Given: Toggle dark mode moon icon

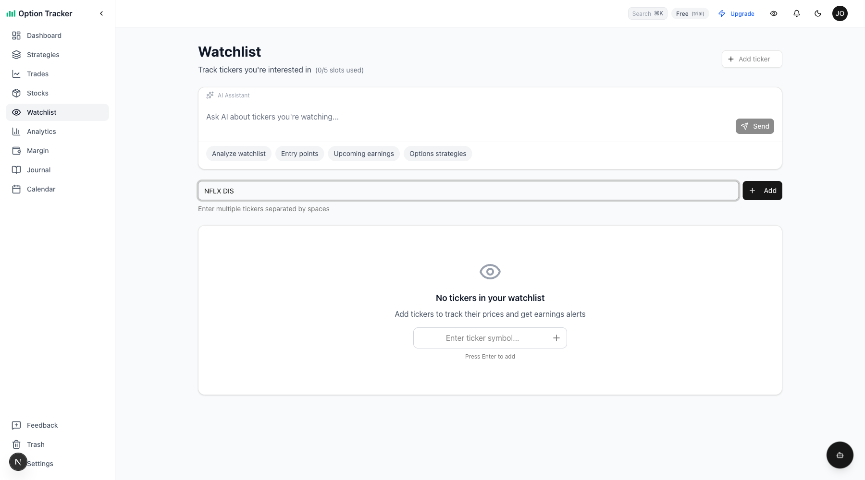Looking at the screenshot, I should 818,13.
